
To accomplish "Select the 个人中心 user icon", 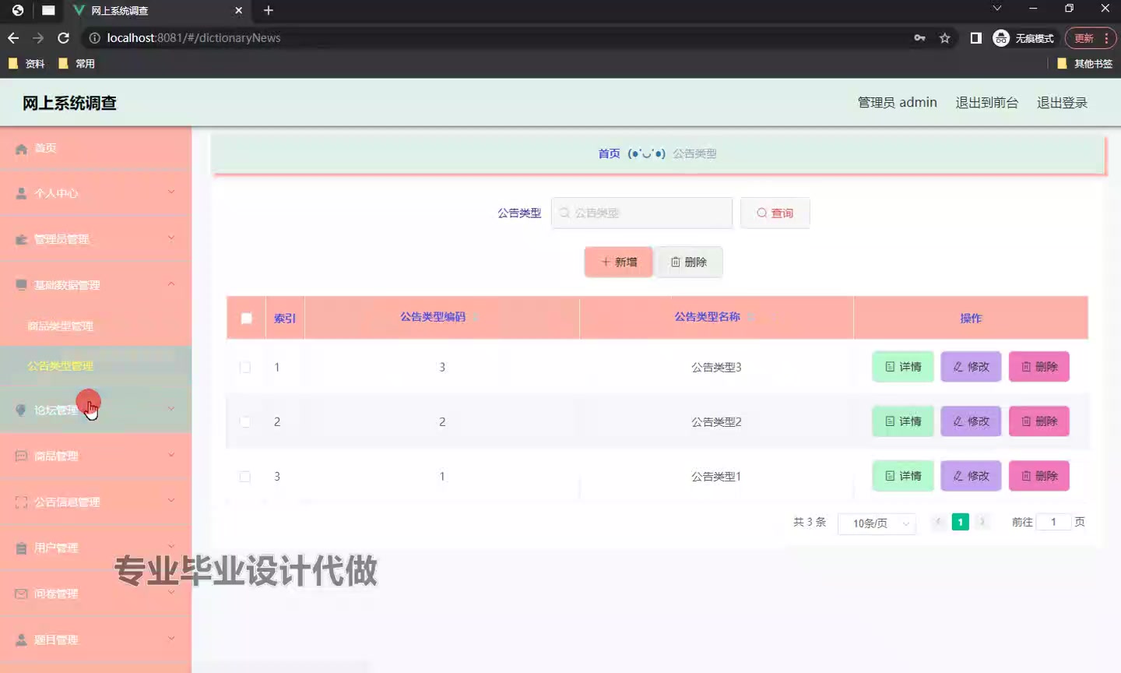I will 21,192.
